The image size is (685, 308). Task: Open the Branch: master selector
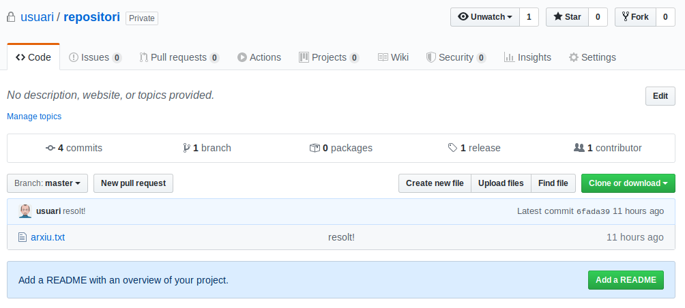point(48,183)
